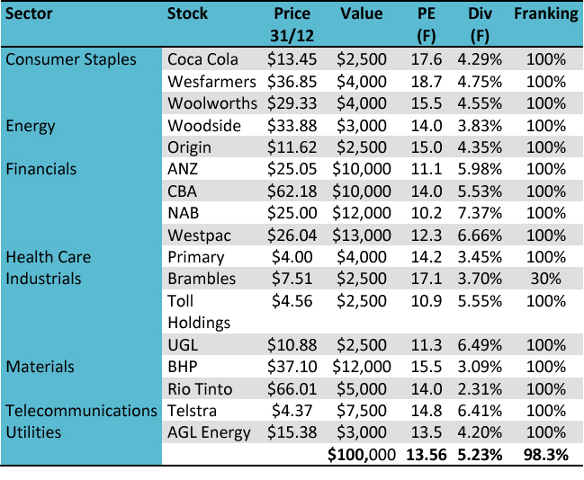Image resolution: width=584 pixels, height=480 pixels.
Task: Click the Coca Cola stock cell
Action: [x=202, y=59]
